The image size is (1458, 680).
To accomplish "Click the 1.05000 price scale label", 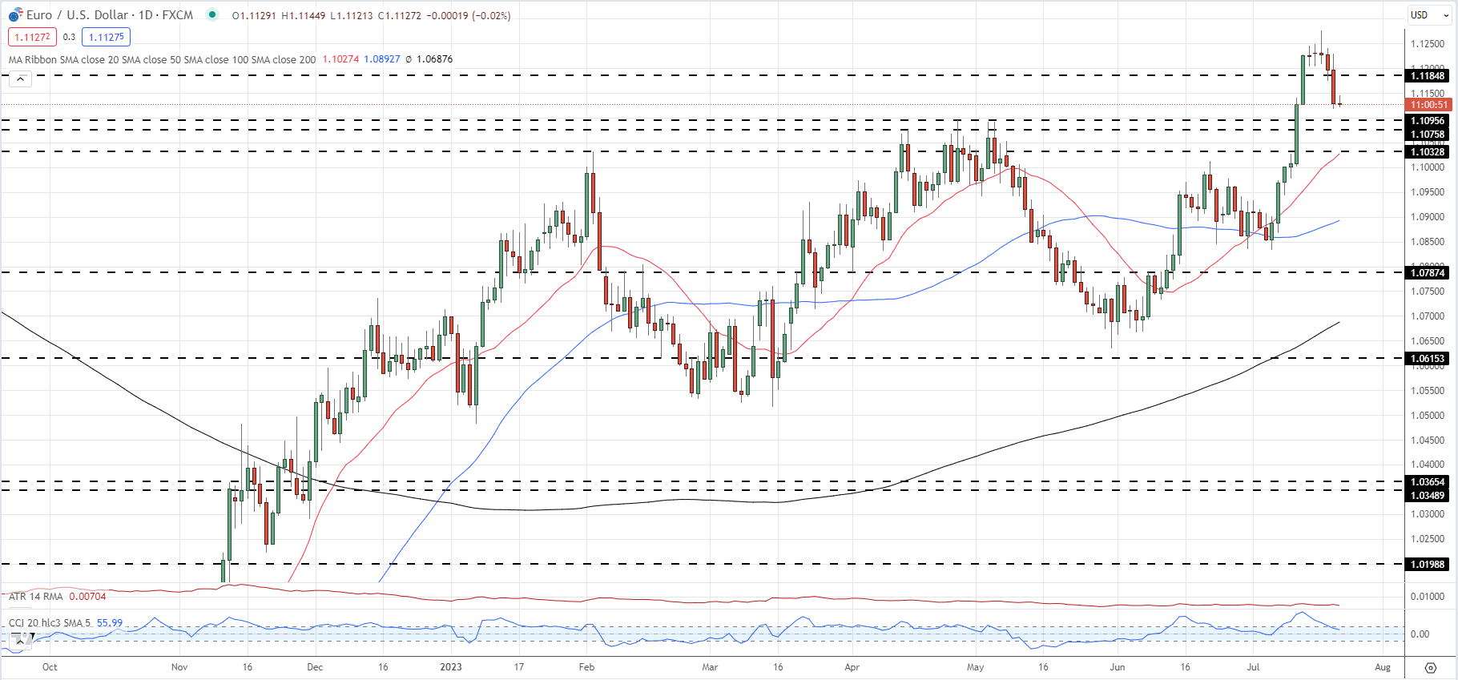I will (1428, 416).
